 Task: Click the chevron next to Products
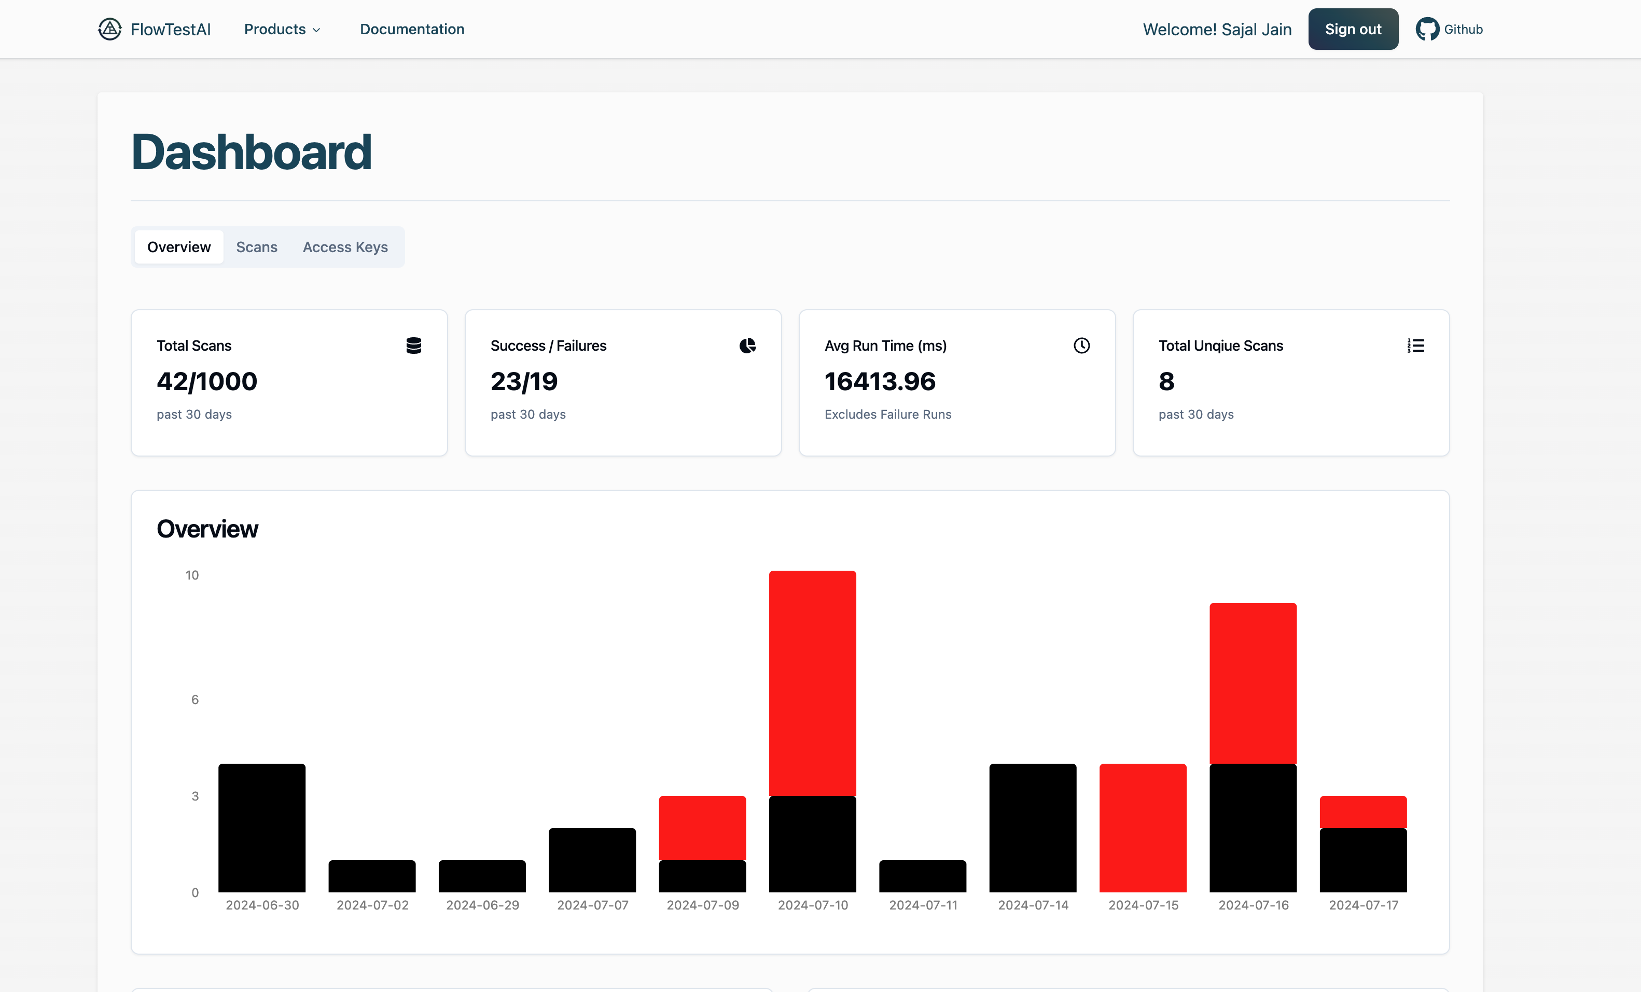pyautogui.click(x=316, y=30)
